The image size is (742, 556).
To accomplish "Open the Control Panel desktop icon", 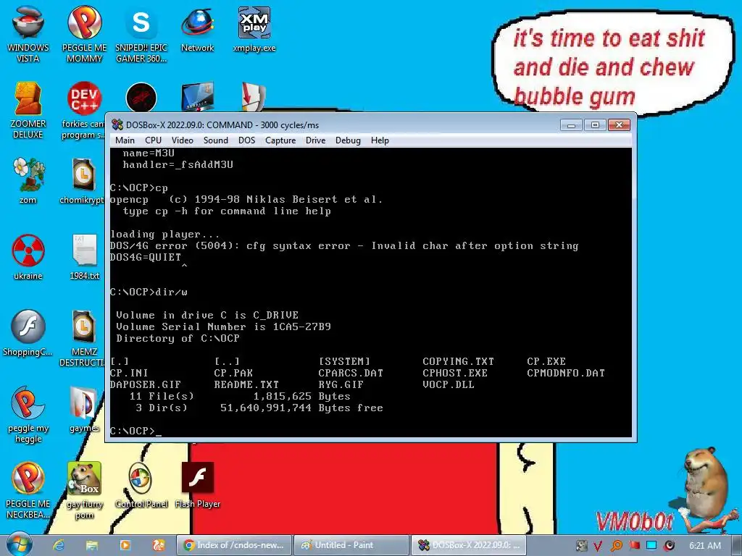I will [x=141, y=485].
